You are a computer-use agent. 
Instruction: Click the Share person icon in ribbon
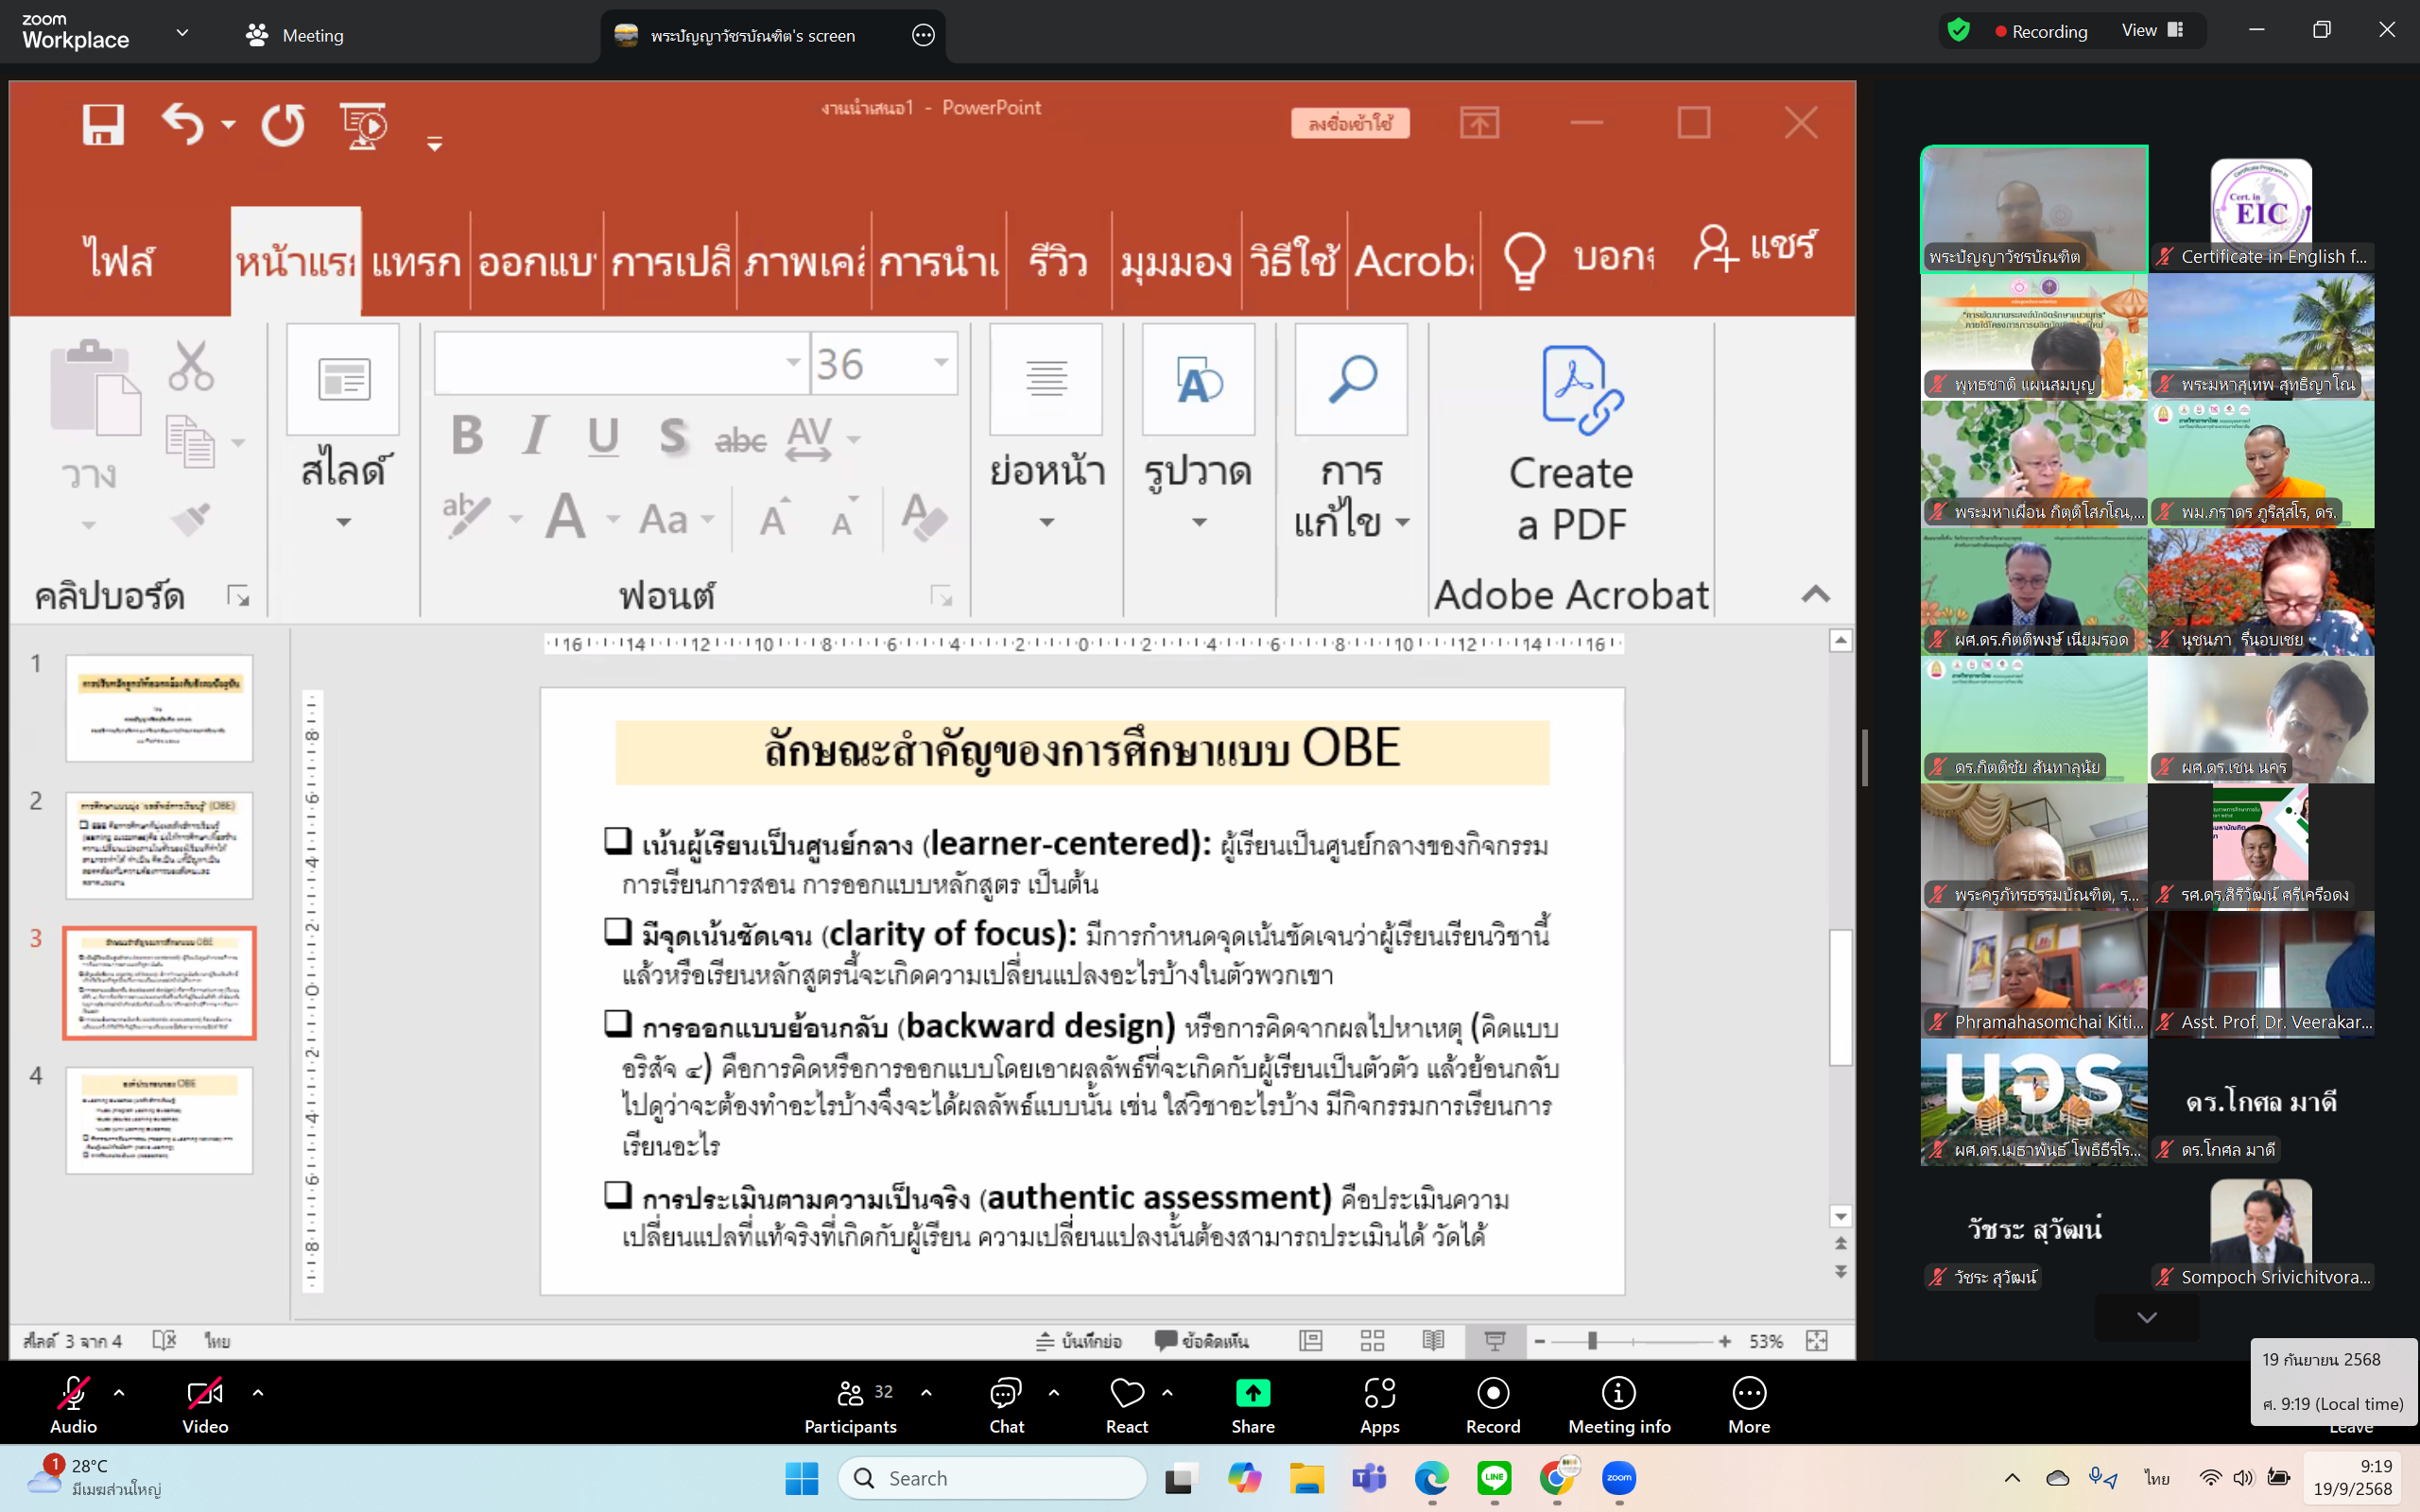tap(1716, 248)
